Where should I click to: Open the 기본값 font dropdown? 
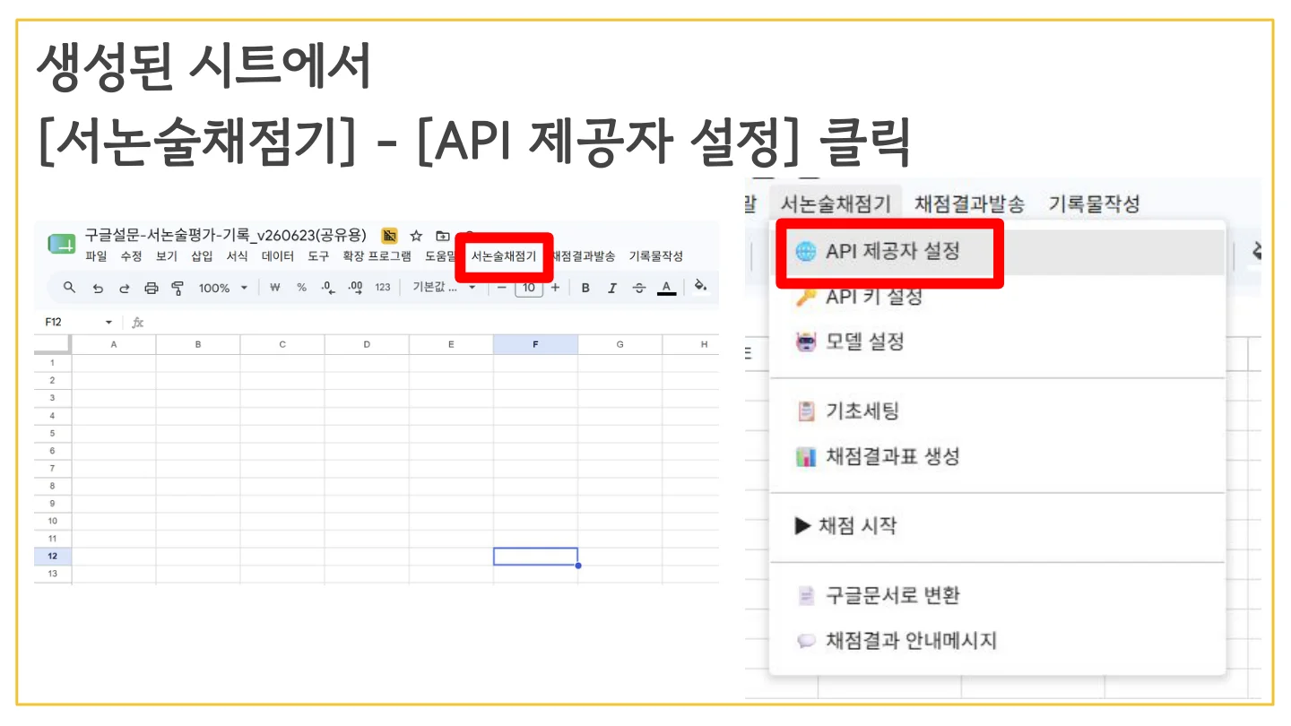coord(444,288)
